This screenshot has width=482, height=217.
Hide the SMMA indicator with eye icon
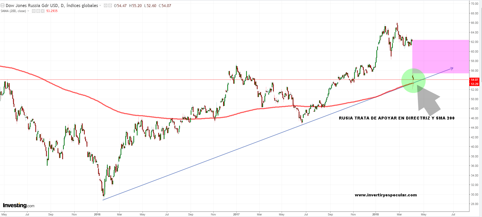tap(34, 11)
